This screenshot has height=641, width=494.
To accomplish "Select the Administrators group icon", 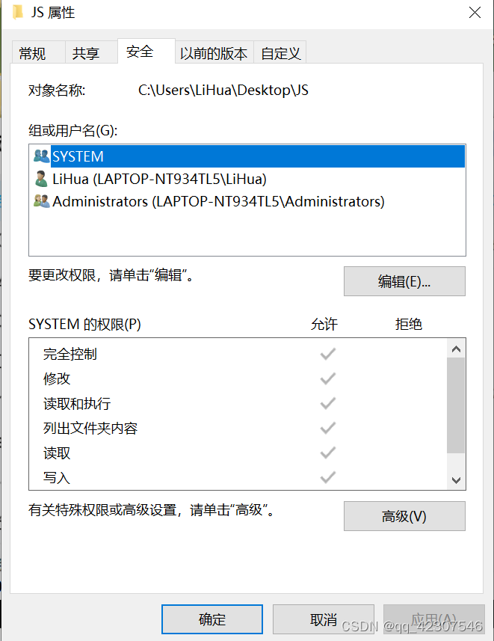I will pyautogui.click(x=41, y=201).
